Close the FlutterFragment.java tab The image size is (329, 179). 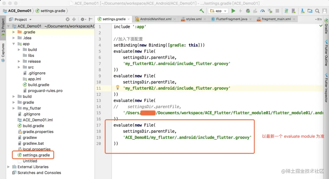(250, 19)
